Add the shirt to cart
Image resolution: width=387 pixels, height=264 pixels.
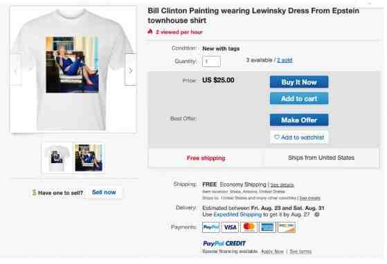(x=299, y=99)
